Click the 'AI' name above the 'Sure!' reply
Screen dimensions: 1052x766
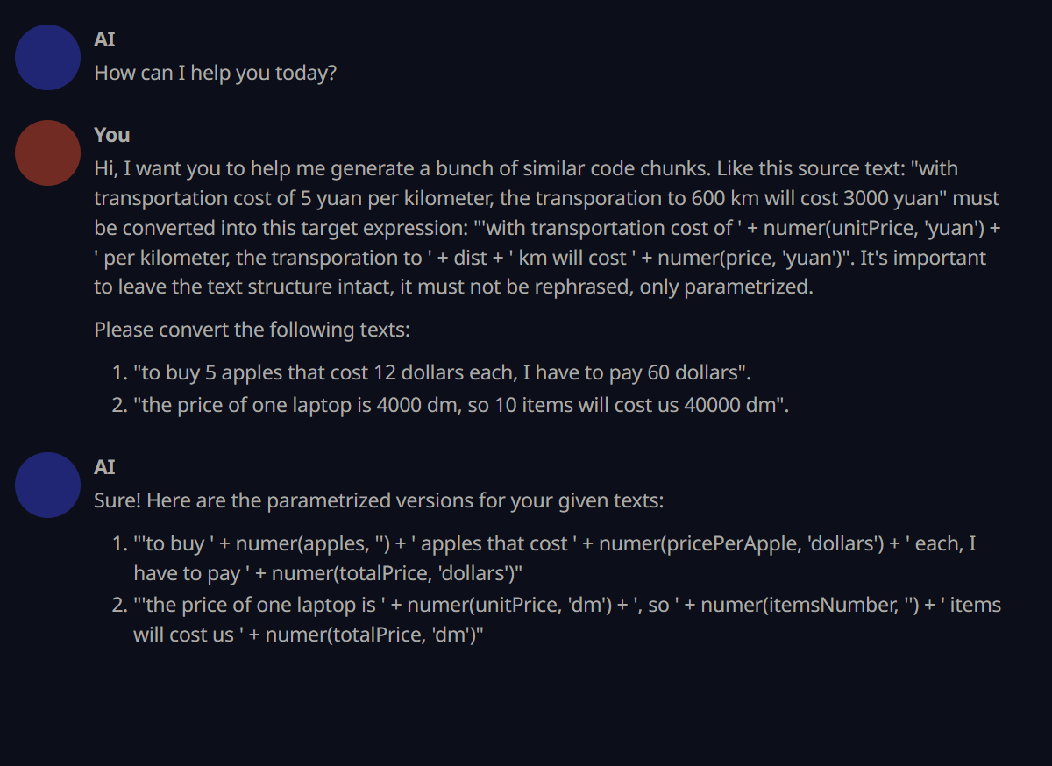[x=104, y=467]
